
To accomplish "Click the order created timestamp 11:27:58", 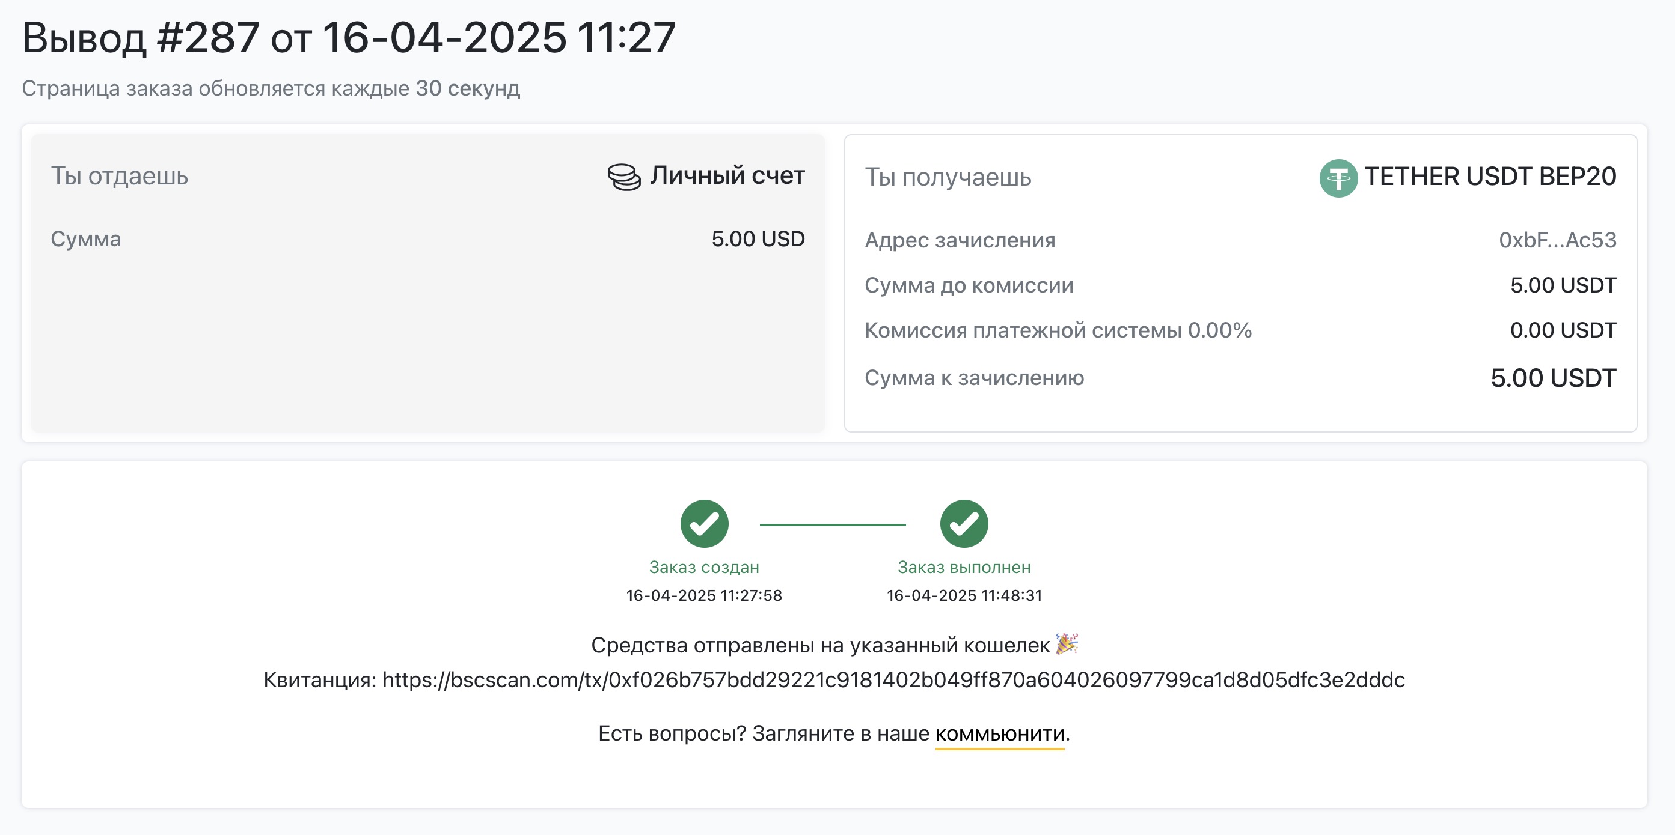I will pyautogui.click(x=704, y=595).
